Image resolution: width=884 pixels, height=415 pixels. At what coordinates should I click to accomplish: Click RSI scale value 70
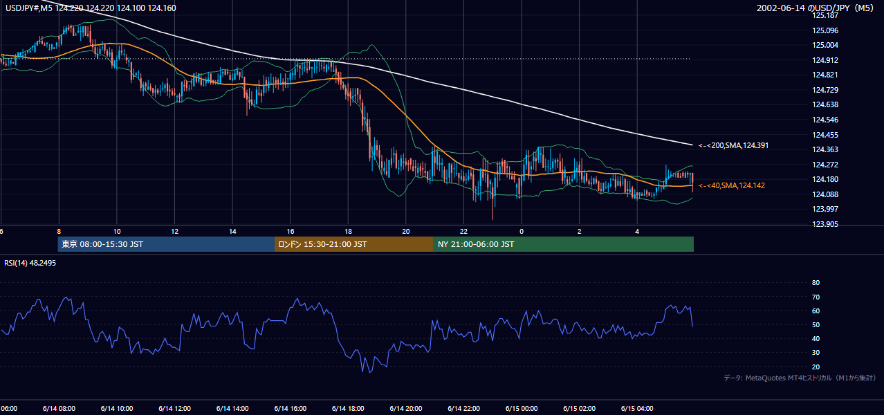(816, 297)
